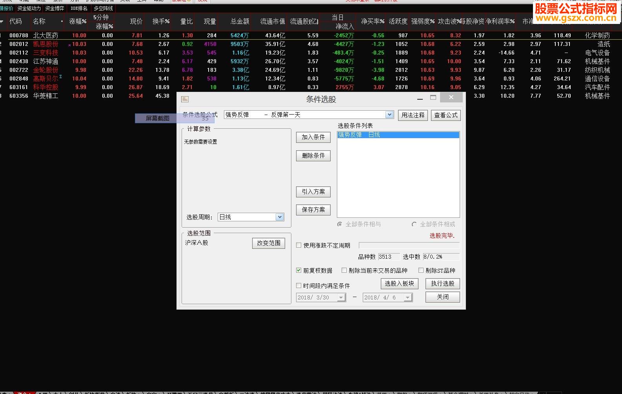Screen dimensions: 622x394
Task: Click the column menu triangle before 代码
Action: 2,22
